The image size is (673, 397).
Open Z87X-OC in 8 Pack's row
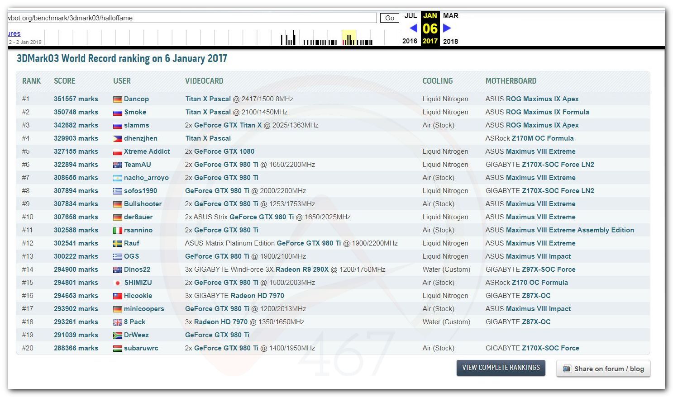536,322
